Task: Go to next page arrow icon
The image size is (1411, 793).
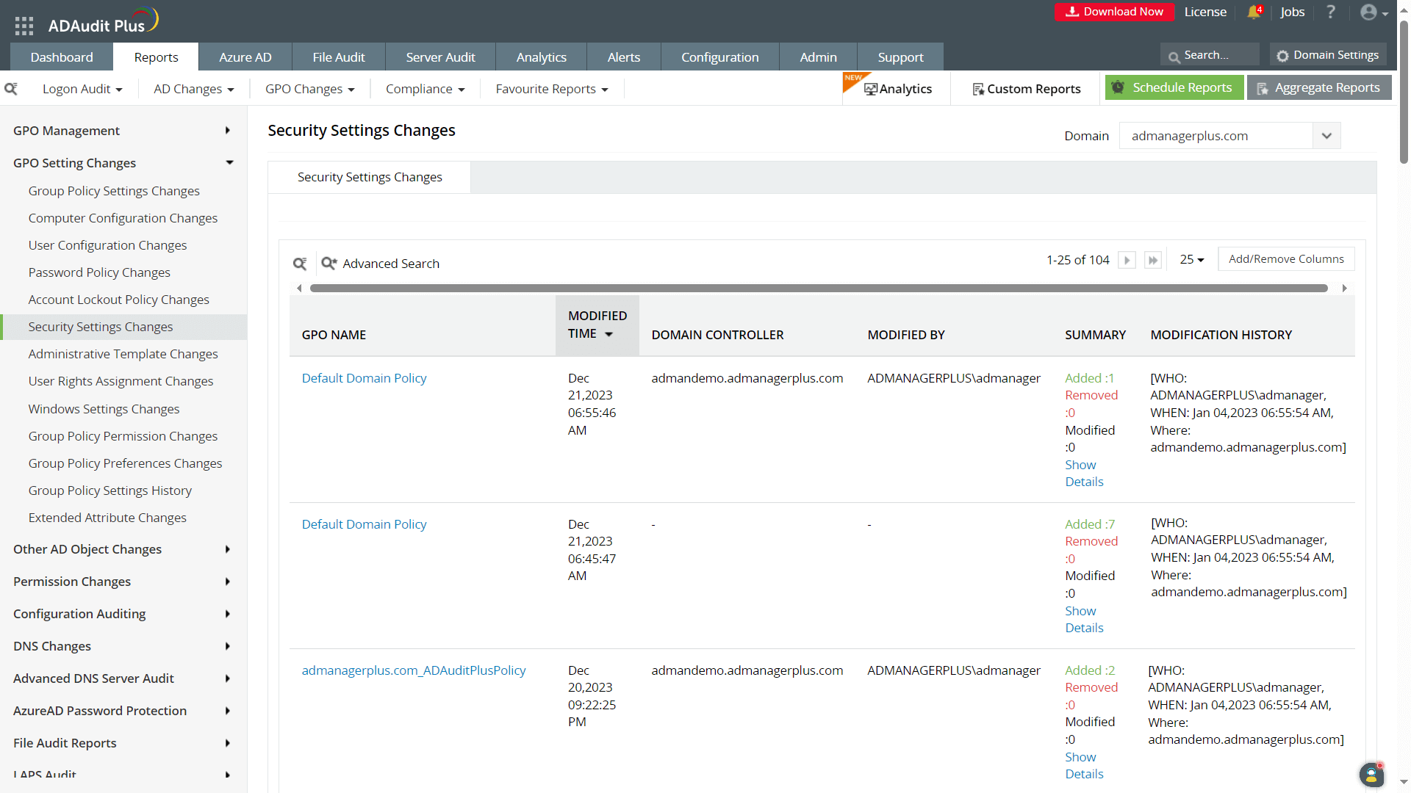Action: coord(1127,260)
